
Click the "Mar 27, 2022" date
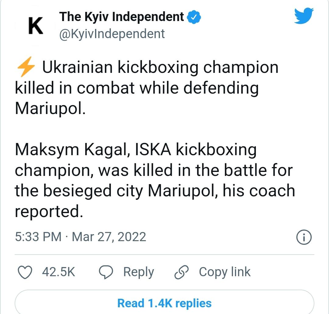tap(109, 237)
